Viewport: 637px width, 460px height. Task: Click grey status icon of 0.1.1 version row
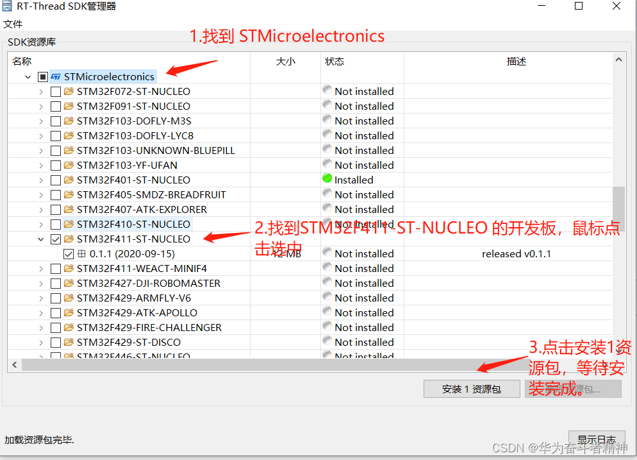tap(327, 251)
